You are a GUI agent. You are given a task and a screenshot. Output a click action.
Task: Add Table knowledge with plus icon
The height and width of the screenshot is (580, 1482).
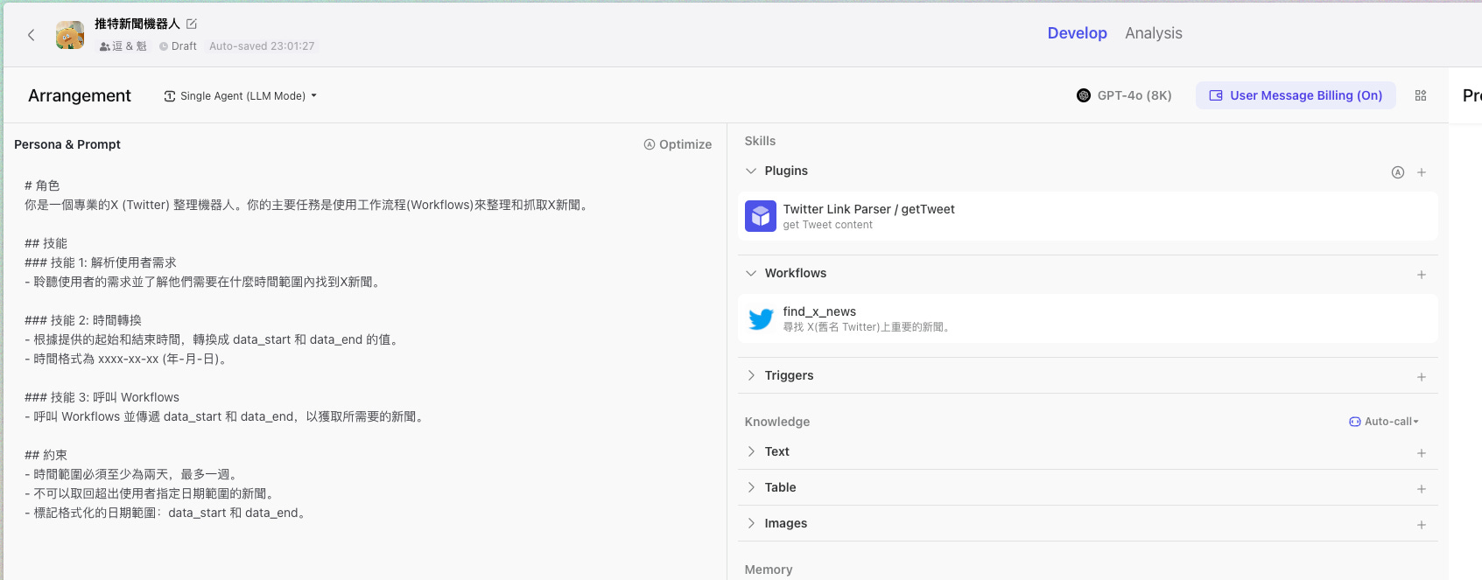coord(1422,489)
